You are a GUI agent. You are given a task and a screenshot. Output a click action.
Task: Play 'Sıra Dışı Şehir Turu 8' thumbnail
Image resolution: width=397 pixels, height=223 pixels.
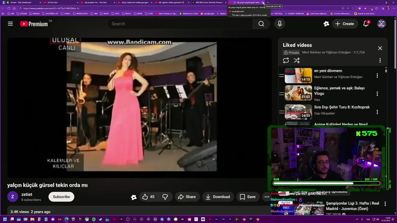[298, 111]
